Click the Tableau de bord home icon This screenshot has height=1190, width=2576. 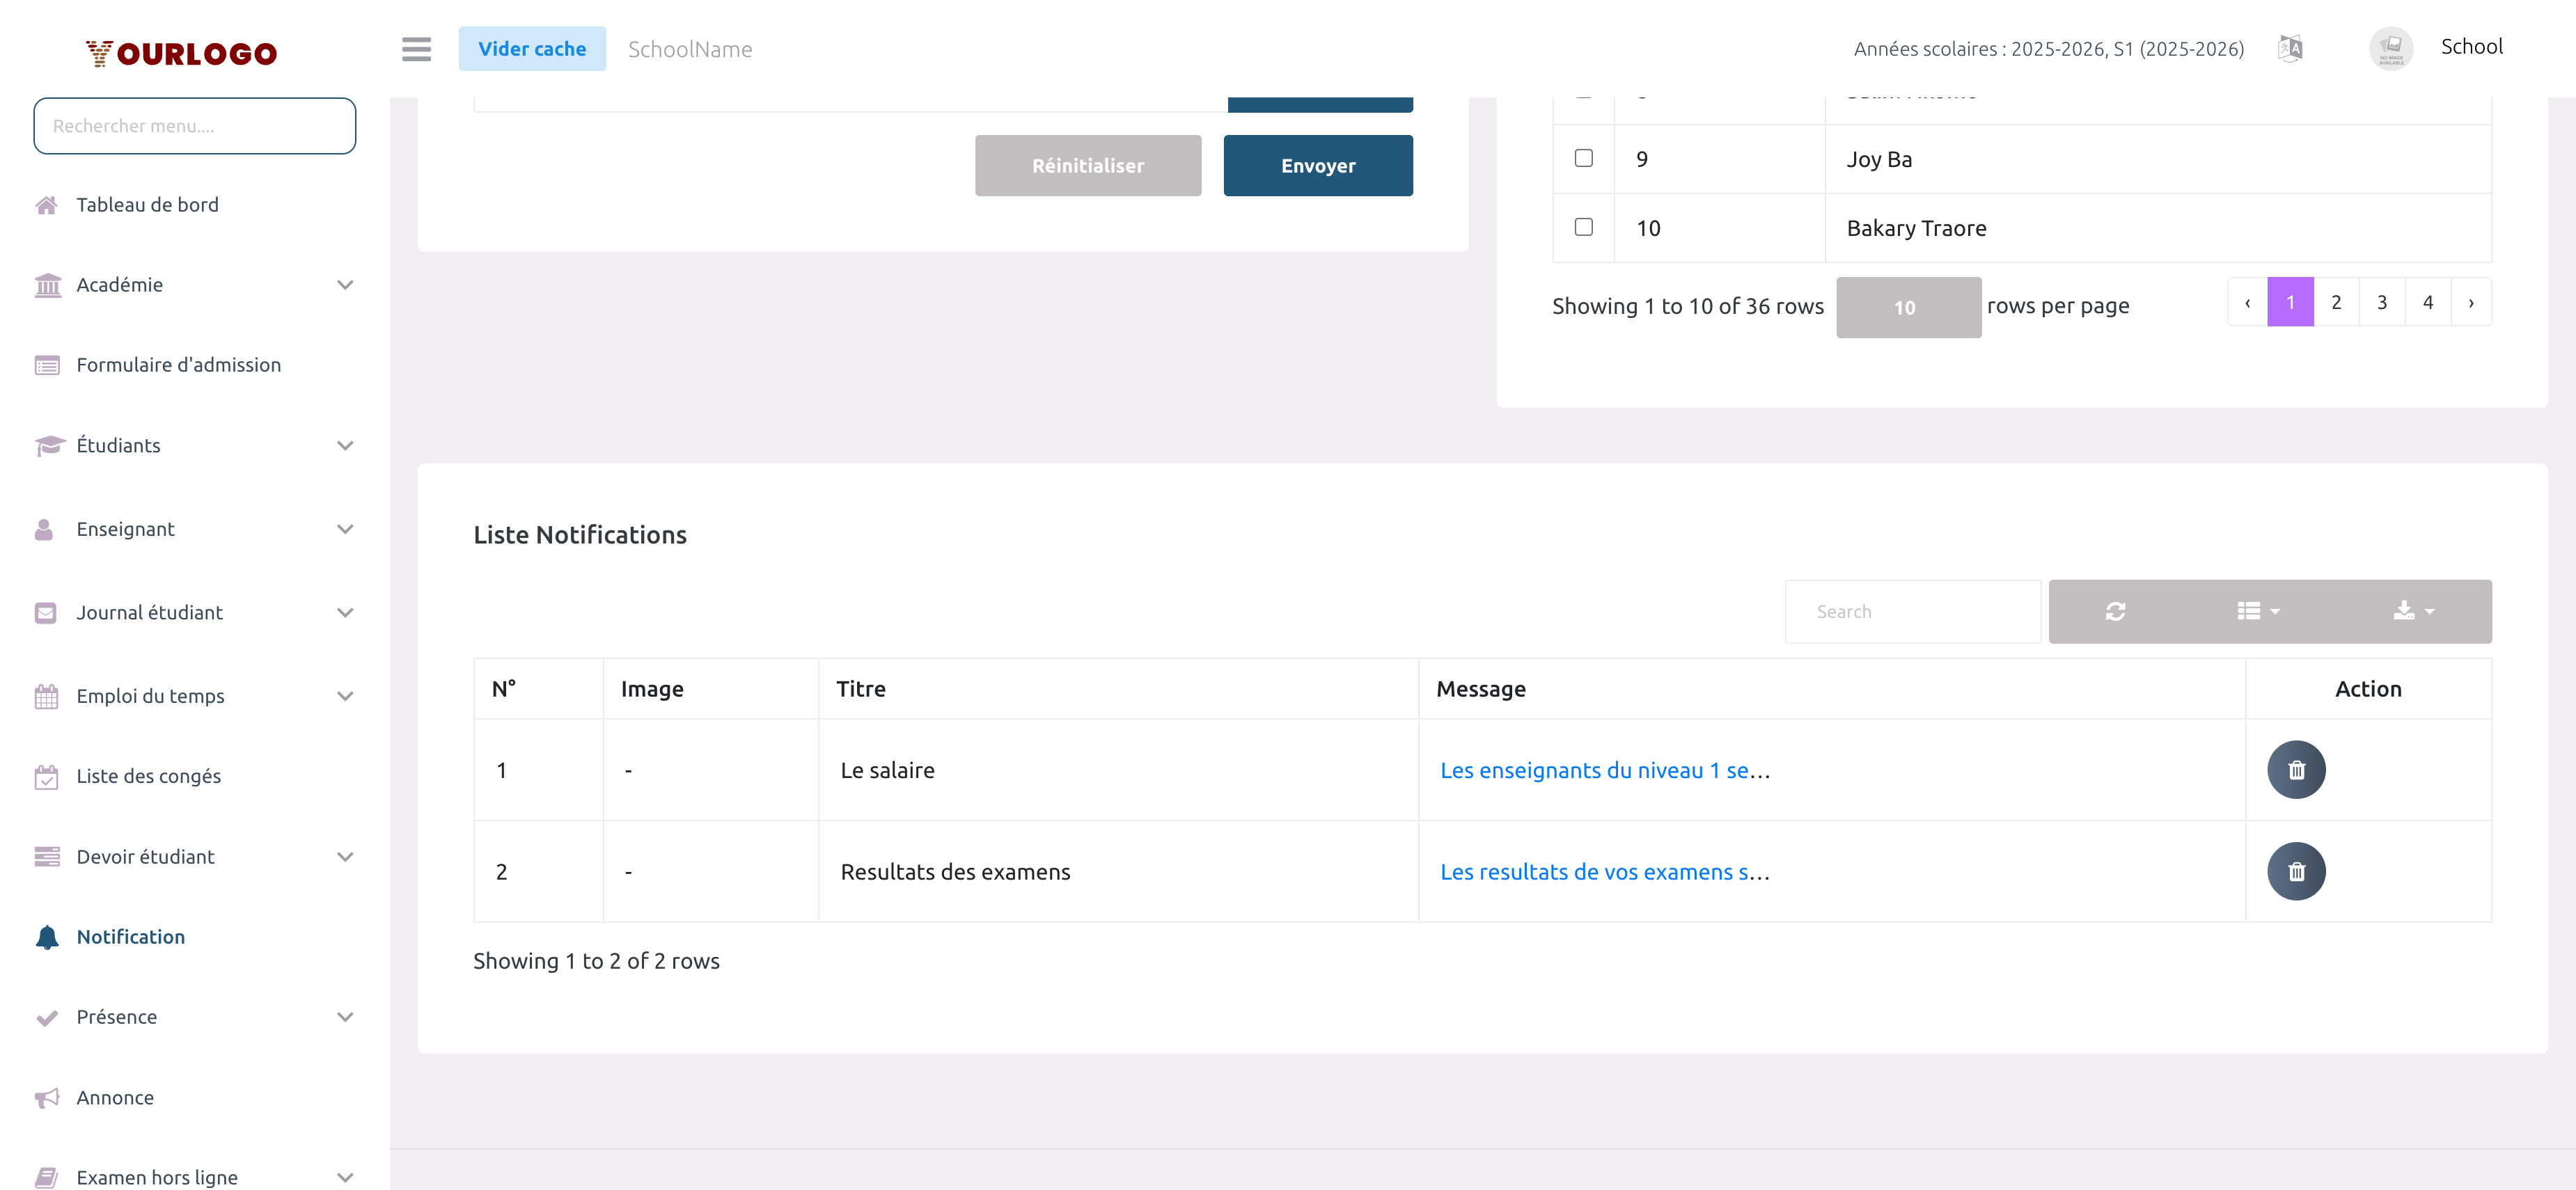tap(46, 205)
